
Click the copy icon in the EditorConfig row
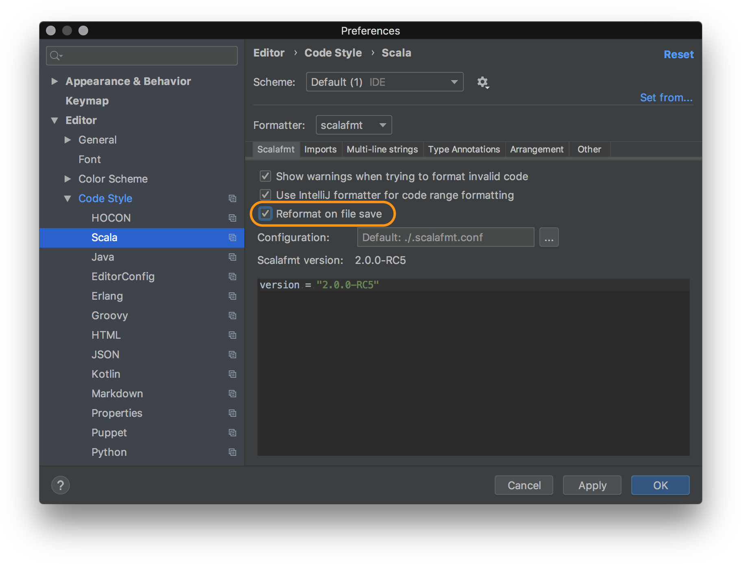(233, 277)
